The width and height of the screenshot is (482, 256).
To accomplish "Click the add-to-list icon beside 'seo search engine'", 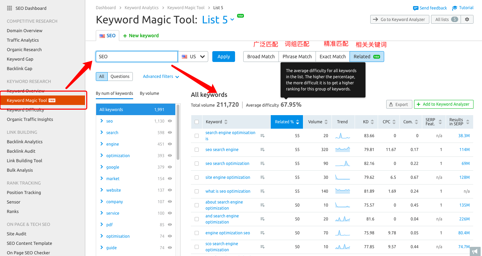I will click(262, 149).
